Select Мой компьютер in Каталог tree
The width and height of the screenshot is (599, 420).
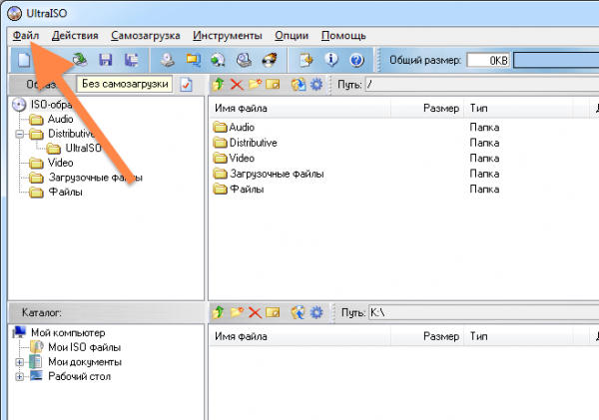68,332
